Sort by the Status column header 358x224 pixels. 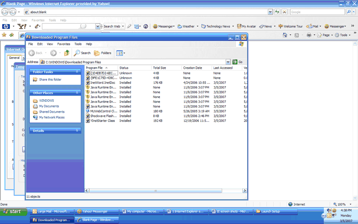[135, 68]
